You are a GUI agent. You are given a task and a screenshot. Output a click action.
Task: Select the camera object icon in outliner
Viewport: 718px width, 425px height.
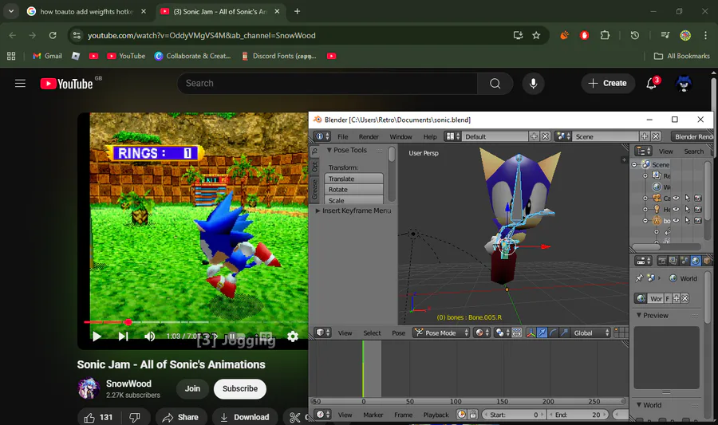(x=657, y=198)
